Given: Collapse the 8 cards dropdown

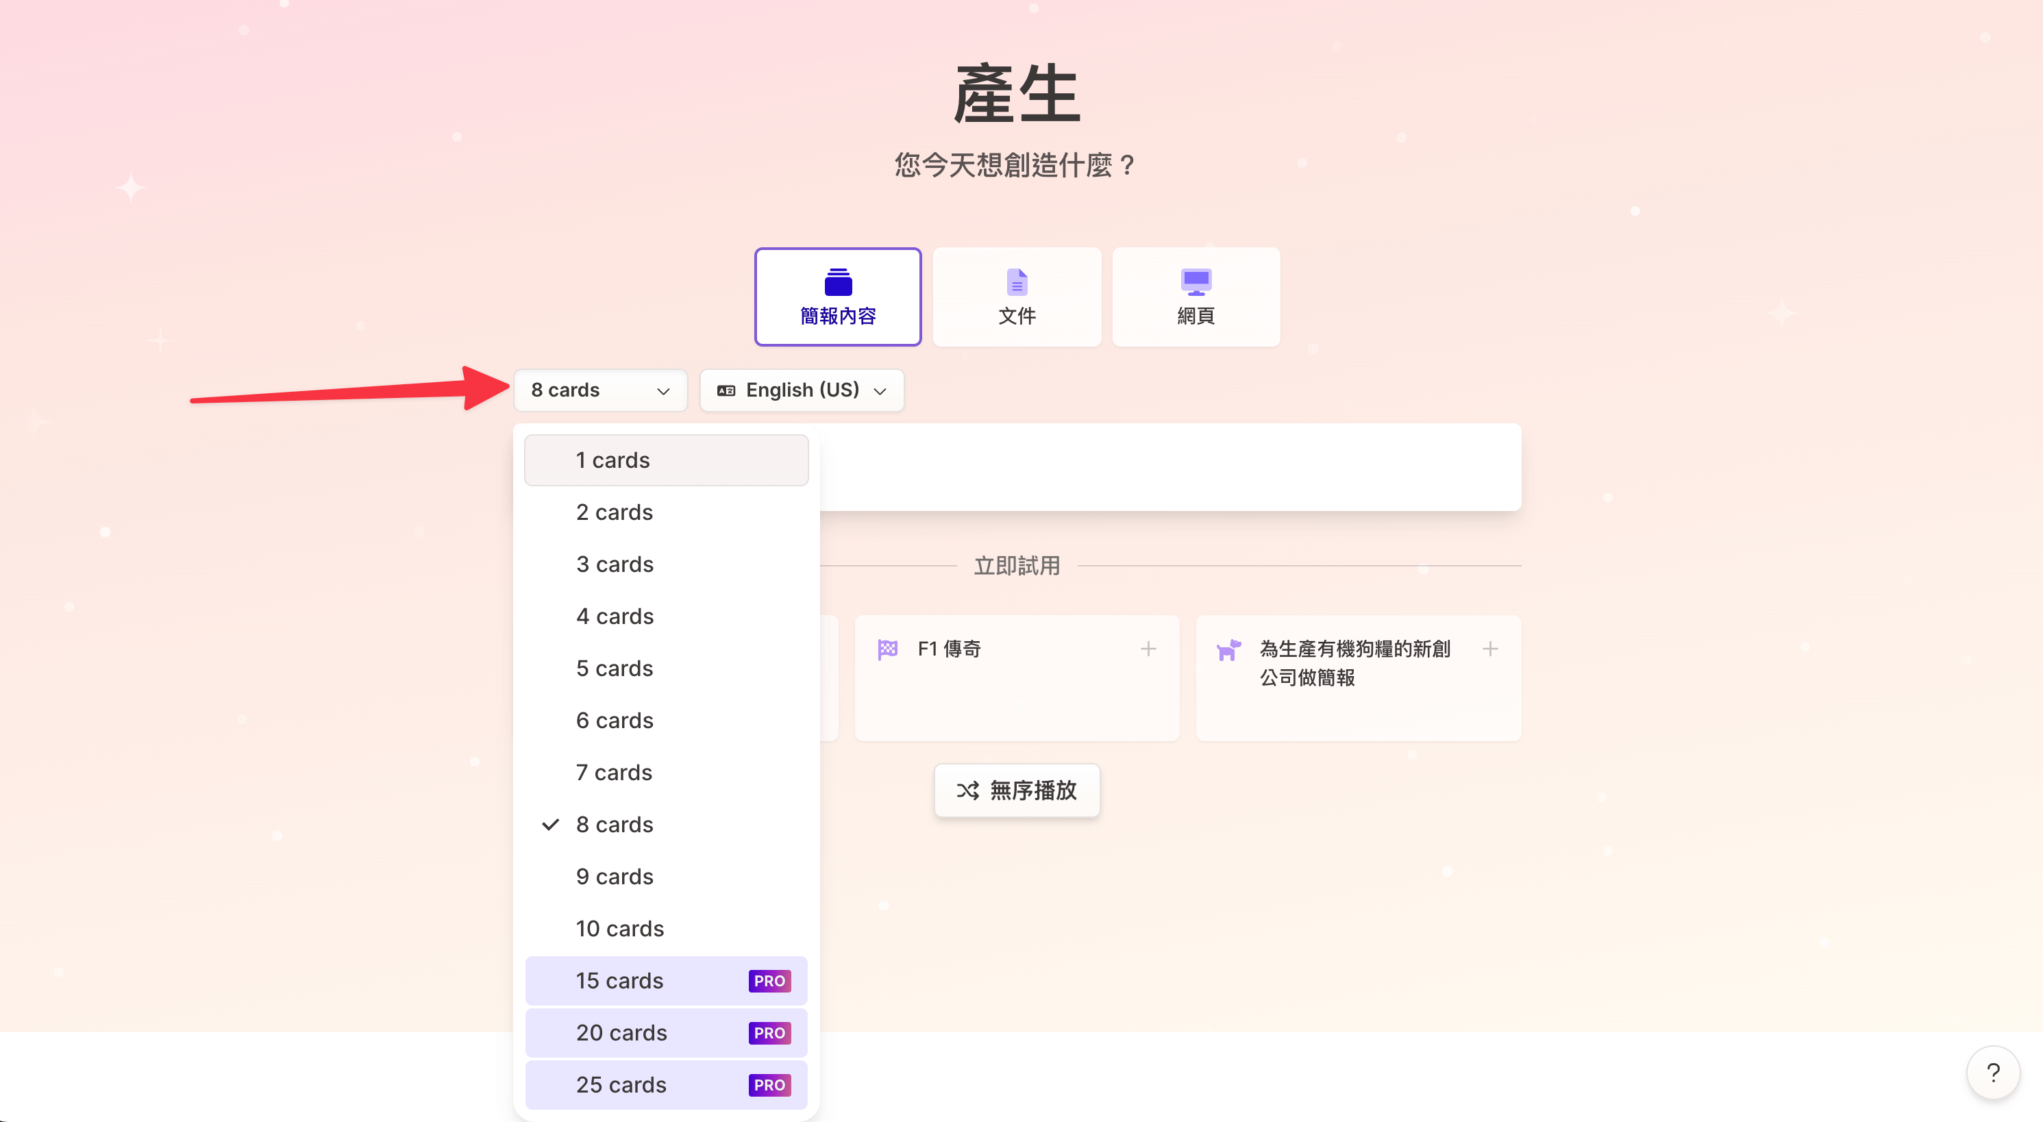Looking at the screenshot, I should point(599,390).
